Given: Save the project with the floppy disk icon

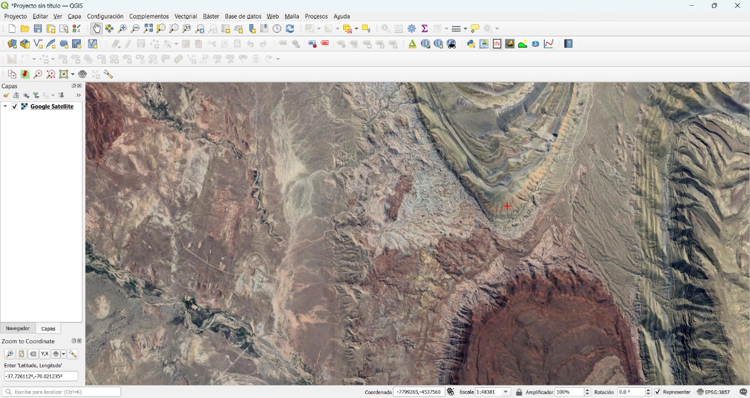Looking at the screenshot, I should click(x=37, y=28).
